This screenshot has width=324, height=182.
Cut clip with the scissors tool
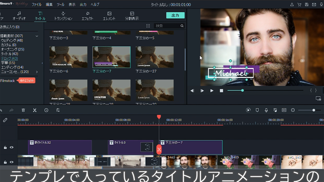(x=35, y=110)
